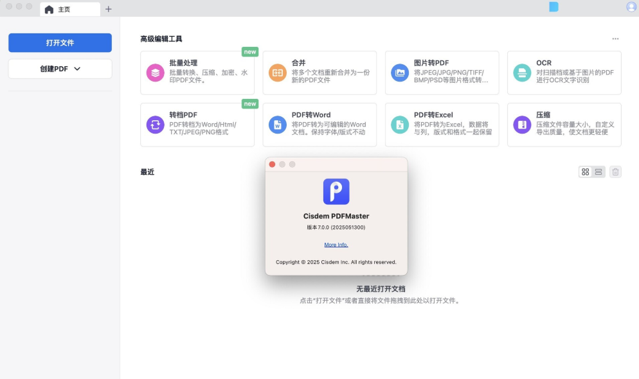
Task: Click the trash icon to clear recents
Action: tap(615, 172)
